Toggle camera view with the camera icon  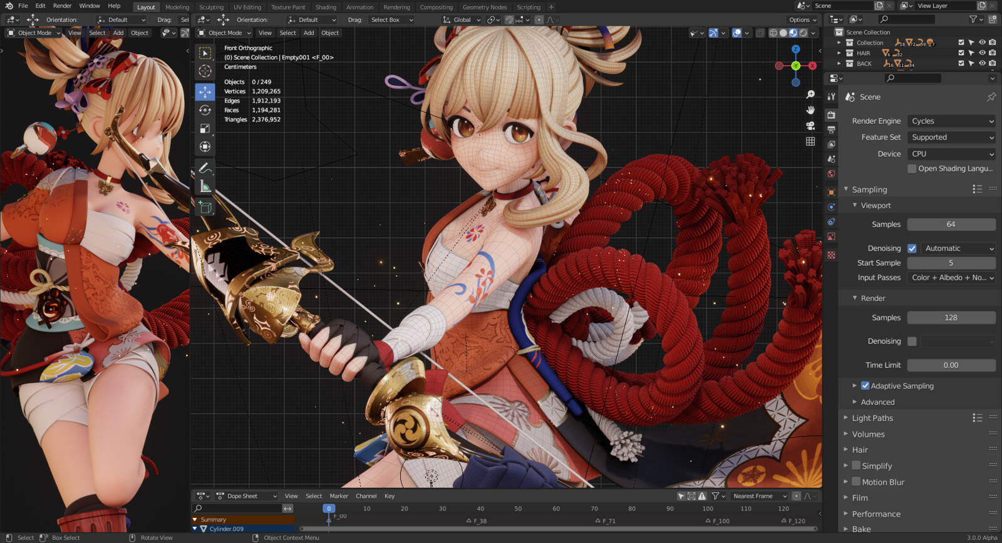coord(810,126)
